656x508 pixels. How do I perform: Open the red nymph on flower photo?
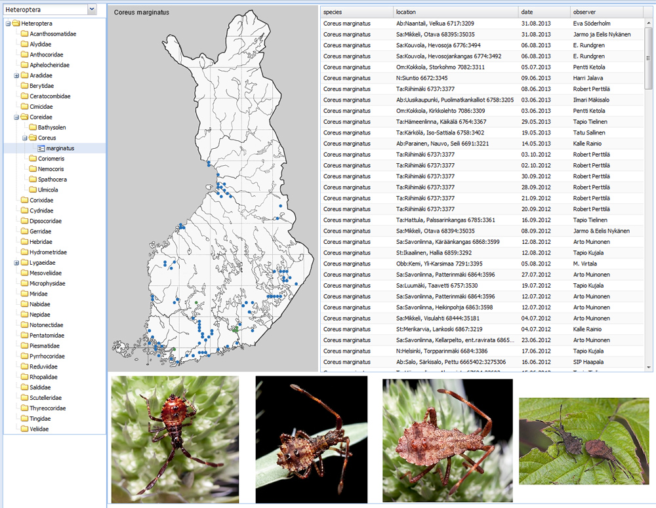[x=175, y=439]
